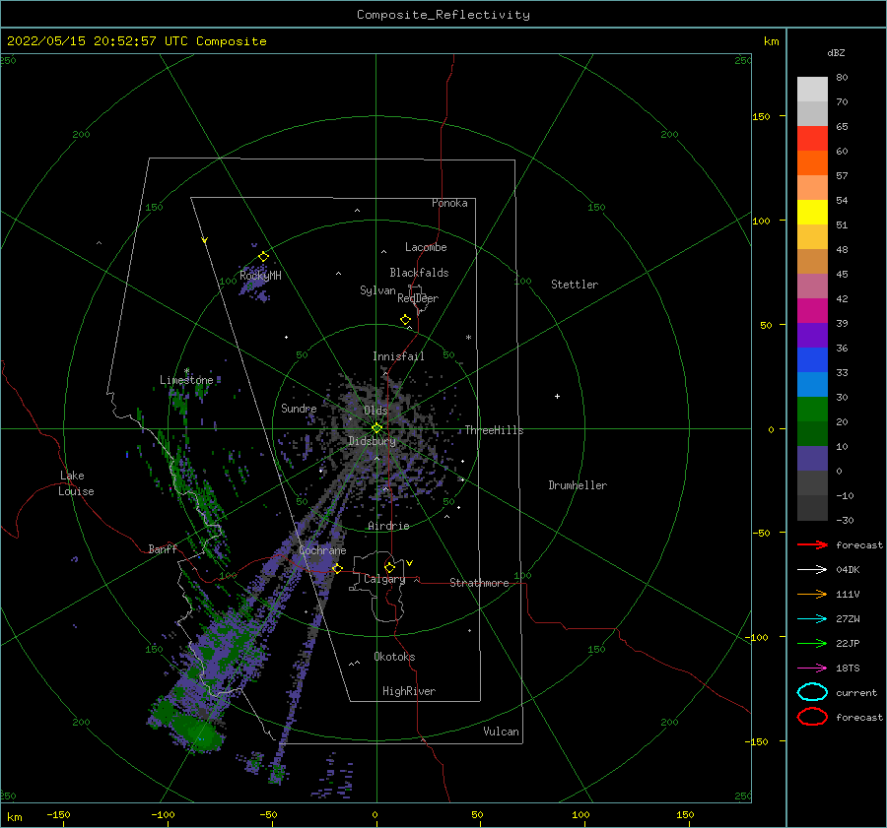Click the Sundre town label
The height and width of the screenshot is (828, 887).
(299, 409)
